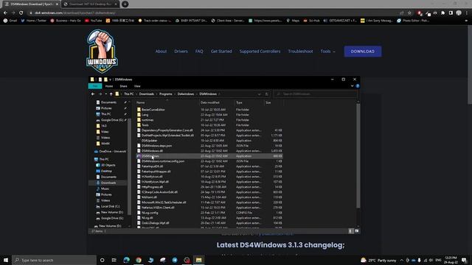Open the Home ribbon tab
Screen dimensions: 472x265
pyautogui.click(x=109, y=86)
